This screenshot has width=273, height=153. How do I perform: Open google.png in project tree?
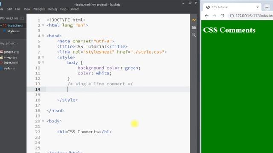(x=12, y=52)
